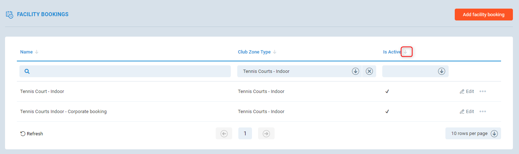
Task: Sort by Is Active column arrow
Action: (x=406, y=52)
